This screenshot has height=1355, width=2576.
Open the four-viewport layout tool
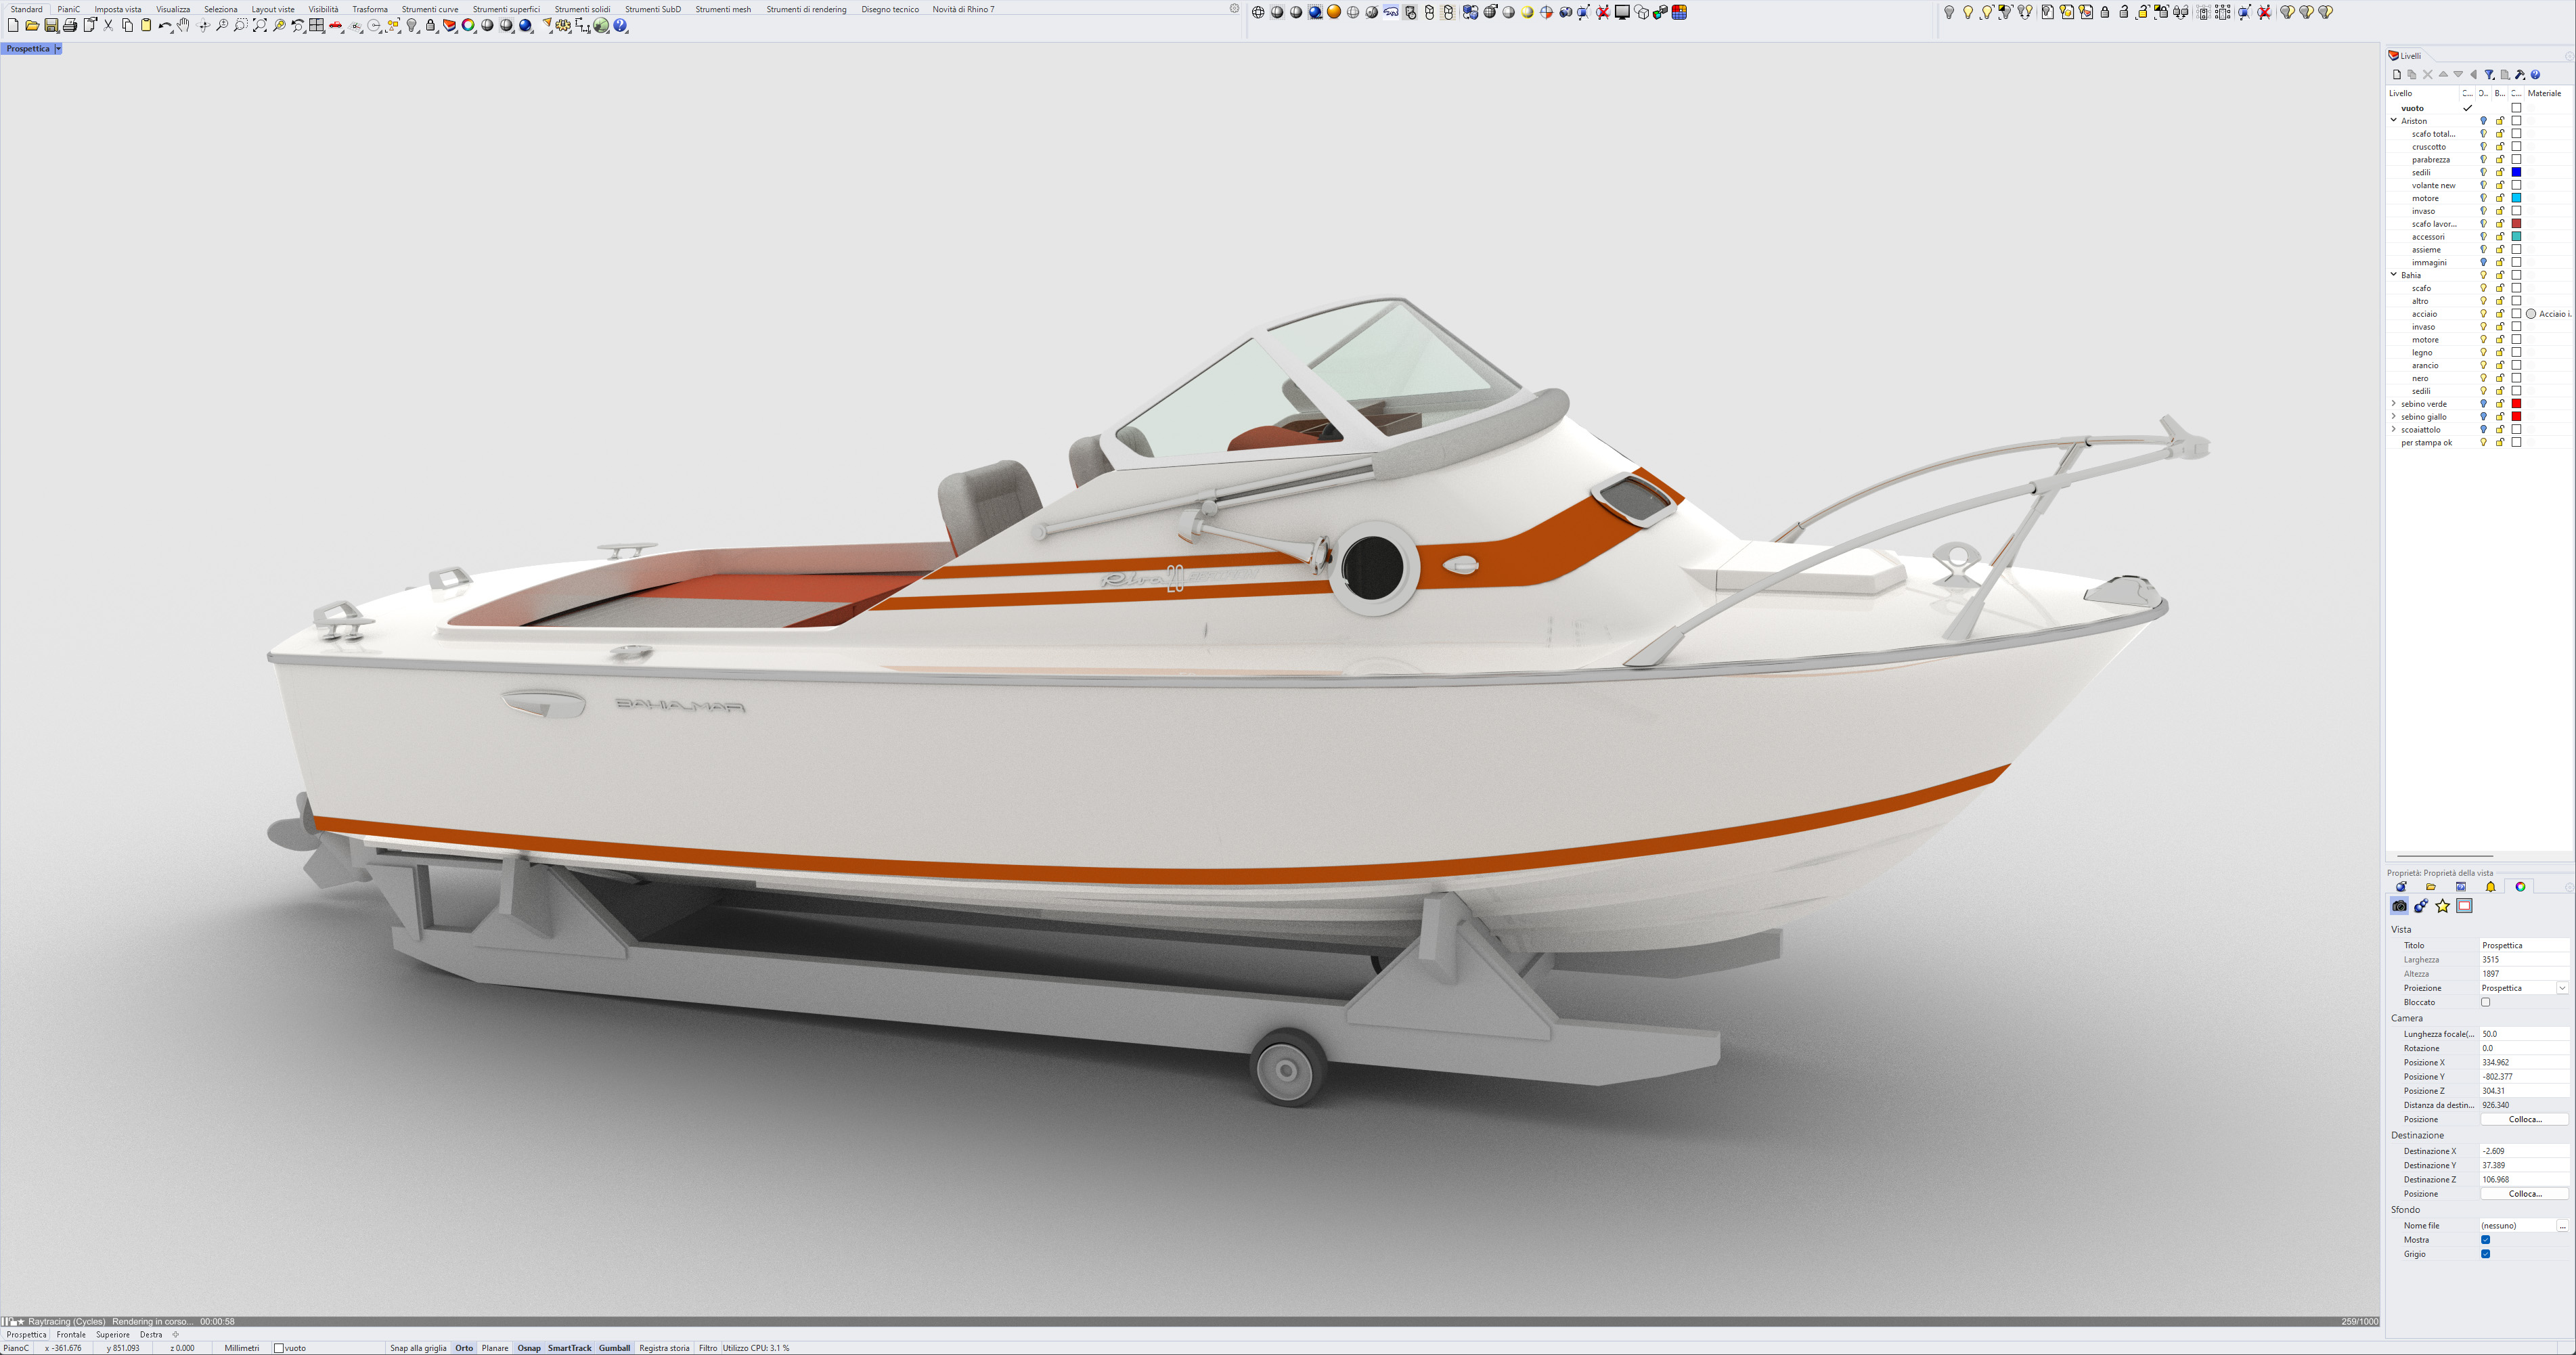tap(317, 26)
